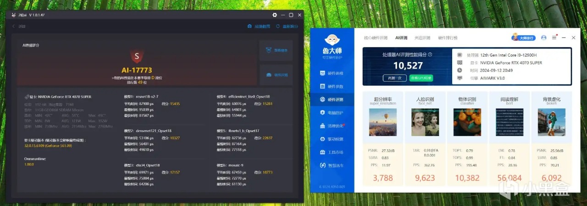Open the hardware evaluation button in dark window
587x206 pixels.
point(276,75)
